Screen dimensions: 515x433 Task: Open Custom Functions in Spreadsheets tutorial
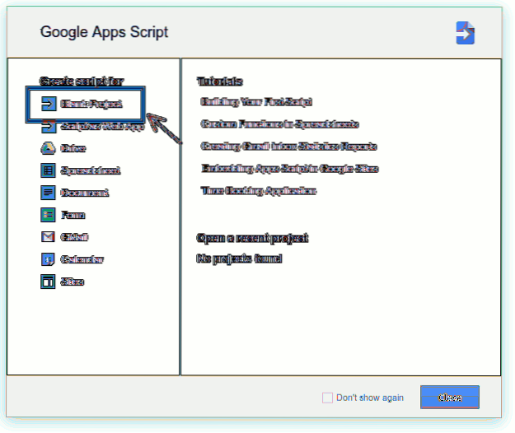pyautogui.click(x=279, y=124)
